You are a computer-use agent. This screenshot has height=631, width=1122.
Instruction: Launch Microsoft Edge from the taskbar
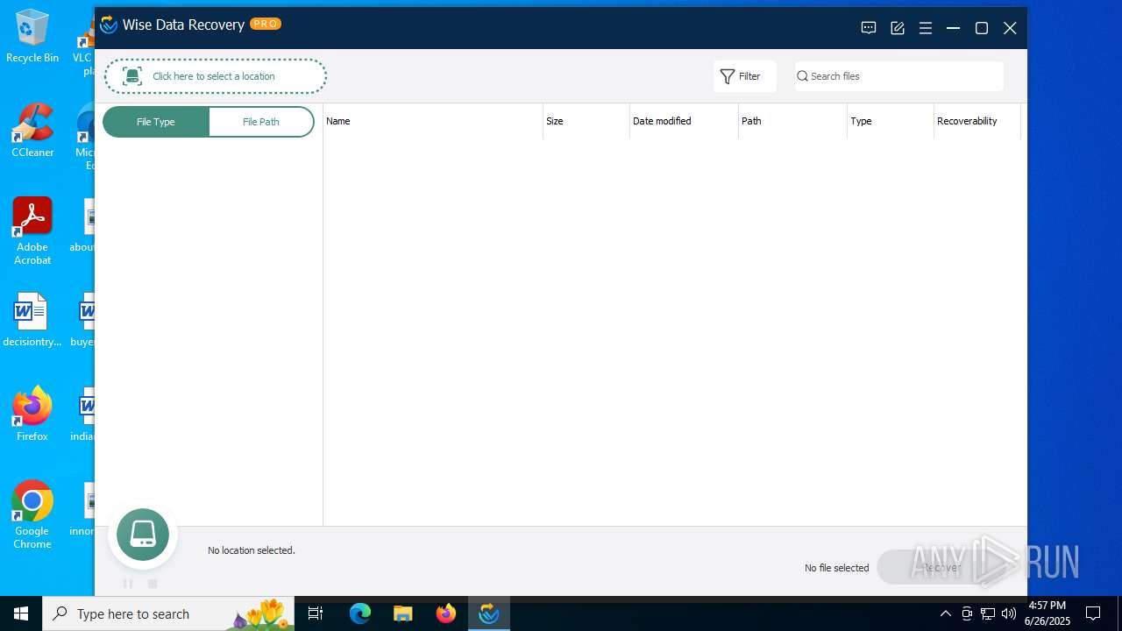click(360, 613)
